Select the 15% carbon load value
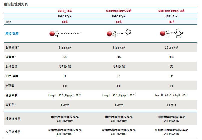Screen dimensions: 202x140 (65, 57)
